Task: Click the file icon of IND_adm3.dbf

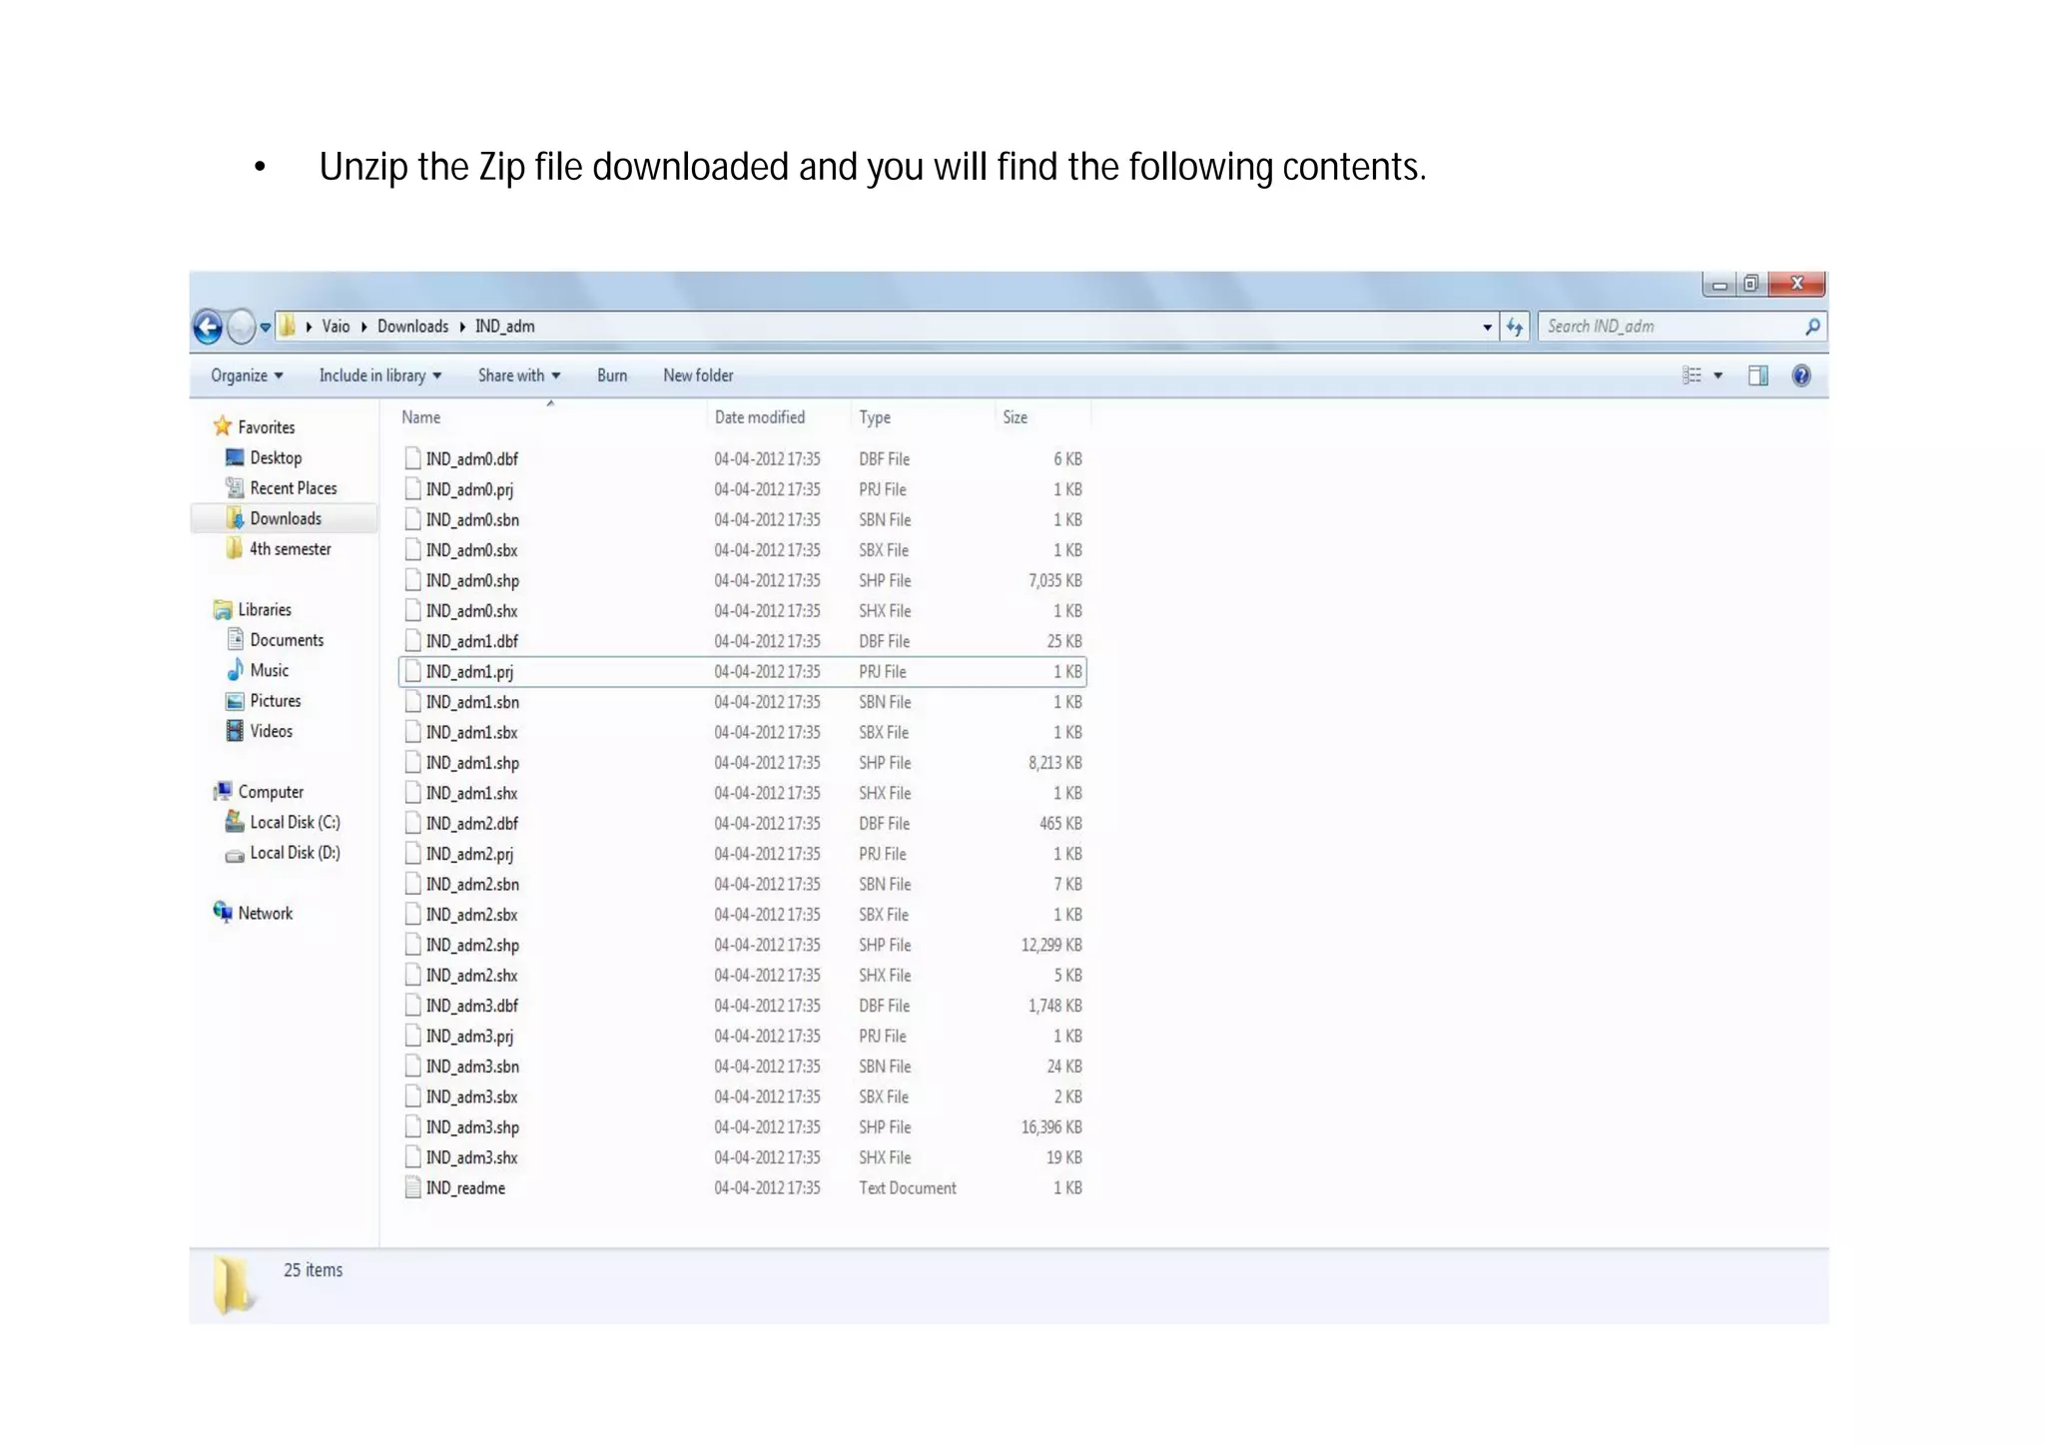Action: tap(412, 1006)
